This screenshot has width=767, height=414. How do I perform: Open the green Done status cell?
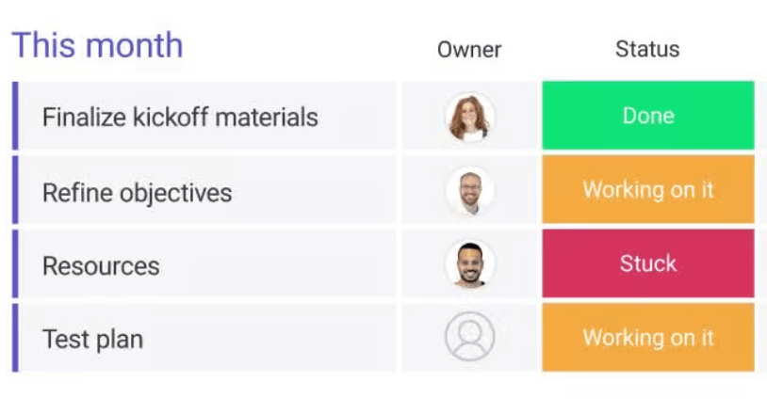tap(648, 116)
